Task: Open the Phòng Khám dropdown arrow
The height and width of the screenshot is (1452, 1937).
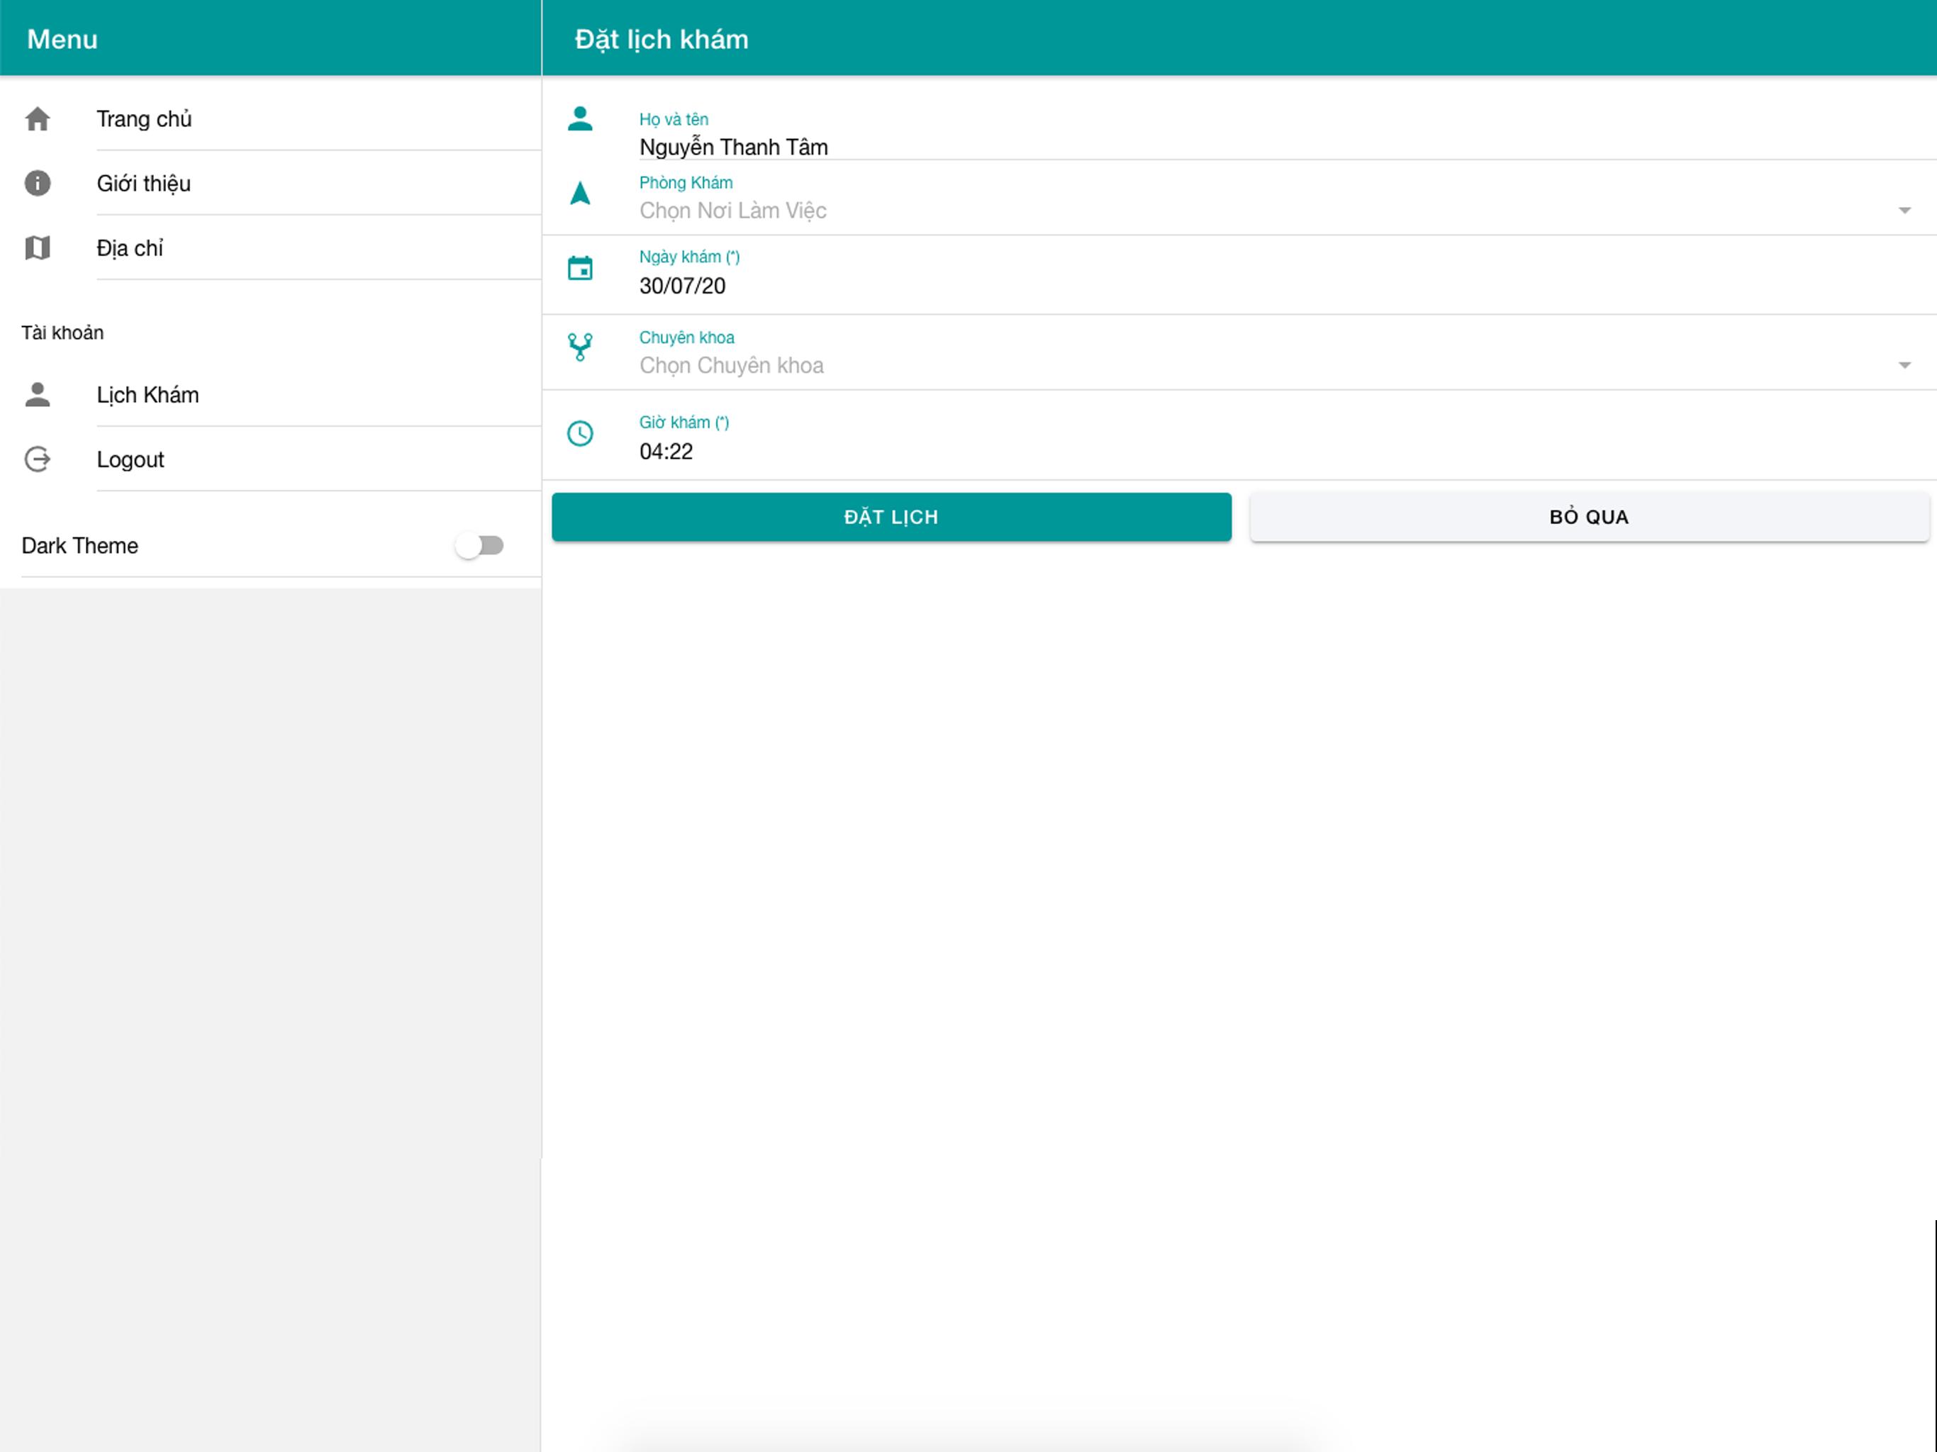Action: (x=1904, y=210)
